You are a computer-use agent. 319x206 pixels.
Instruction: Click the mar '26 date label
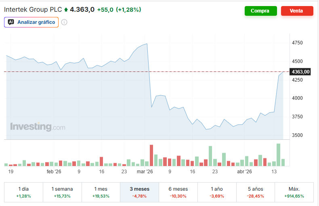pos(145,172)
